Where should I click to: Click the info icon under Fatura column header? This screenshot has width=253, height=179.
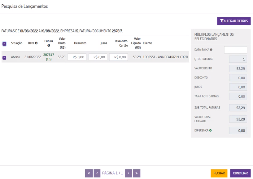[x=49, y=45]
